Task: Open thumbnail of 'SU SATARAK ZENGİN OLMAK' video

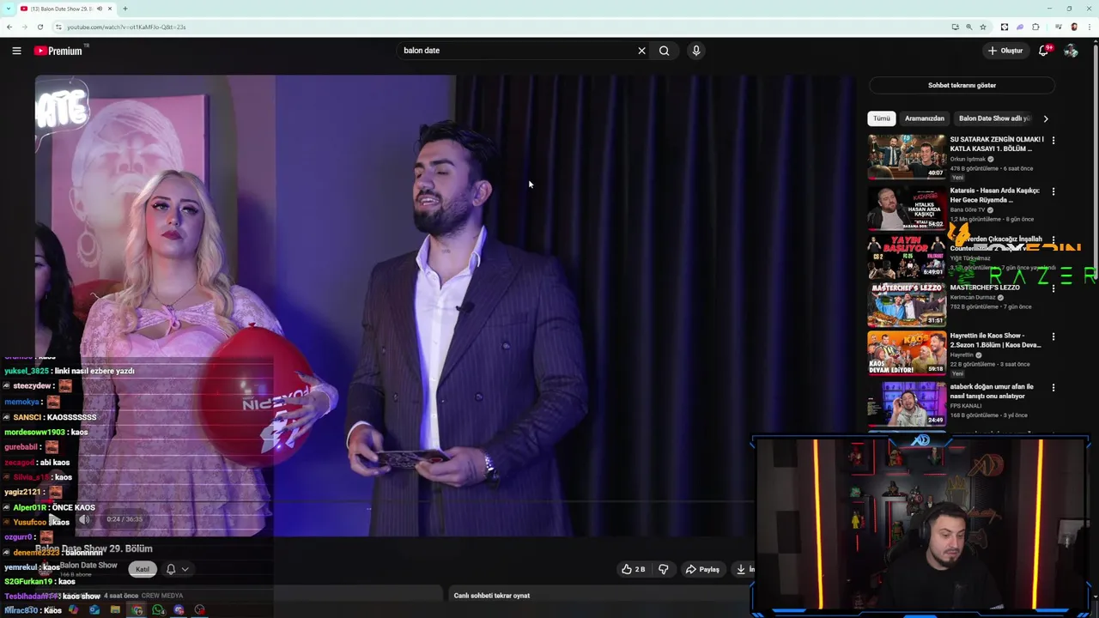Action: (907, 156)
